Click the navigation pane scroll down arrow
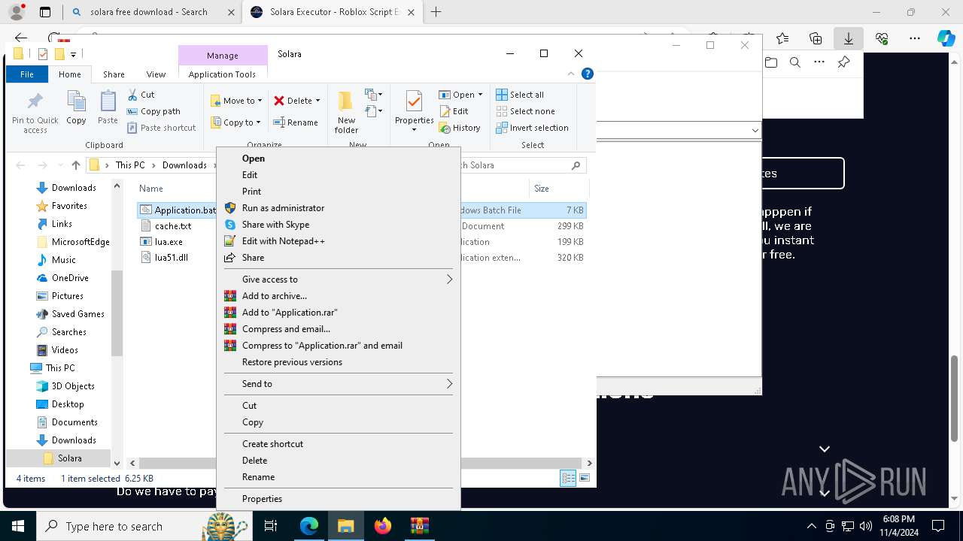 tap(117, 464)
